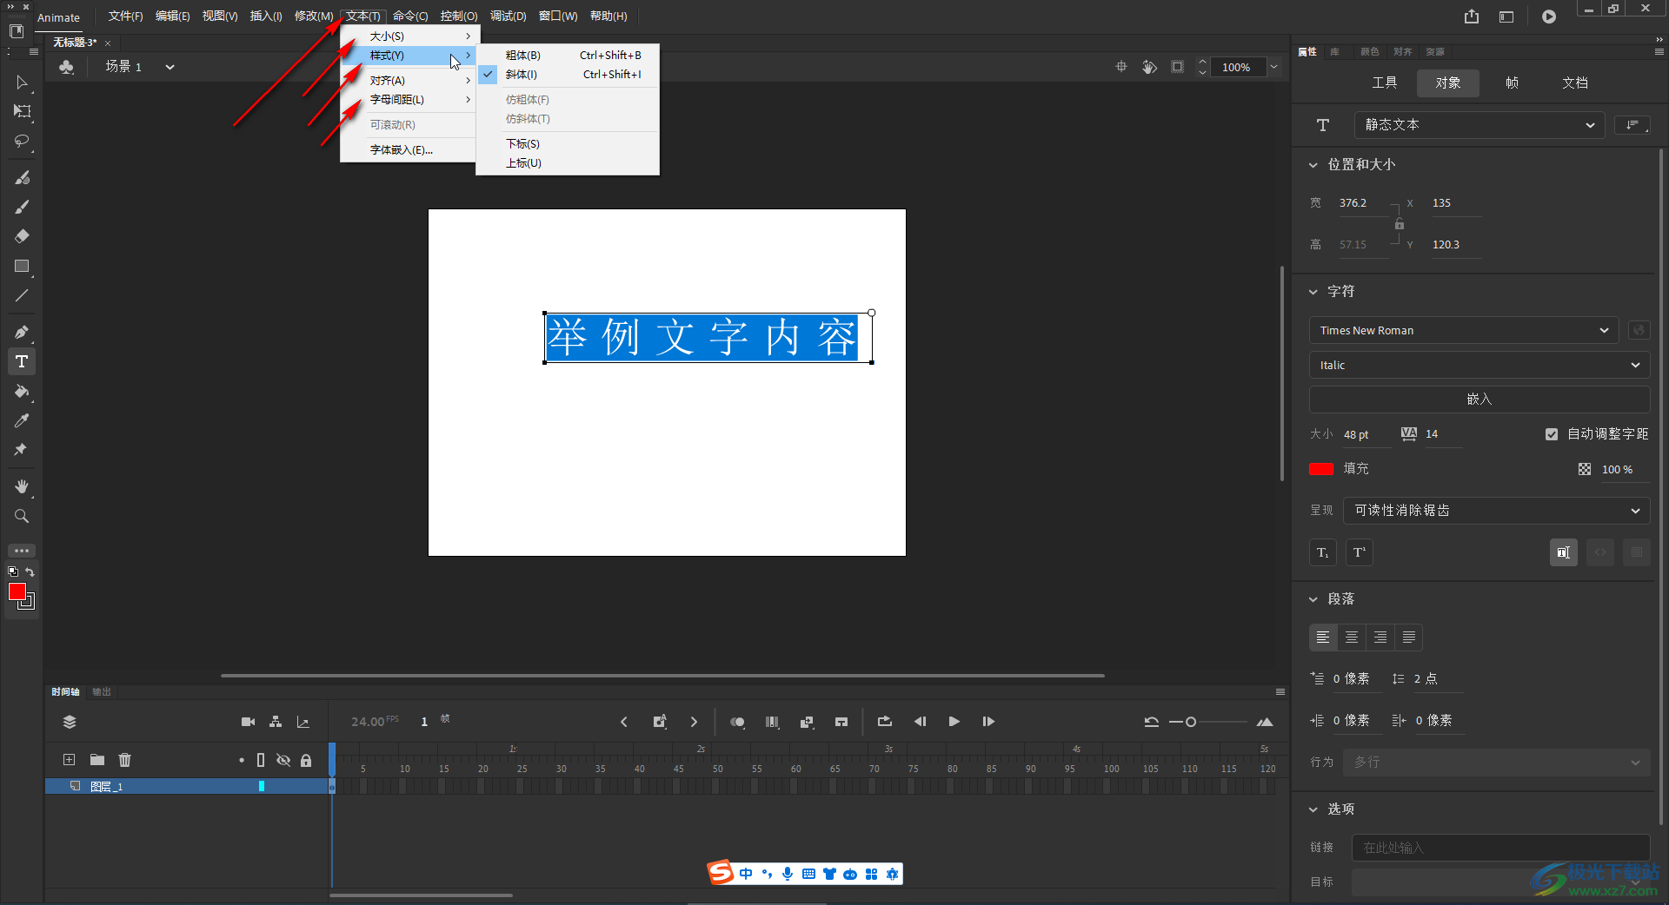The image size is (1669, 905).
Task: Select the Fluid Brush tool
Action: 22,177
